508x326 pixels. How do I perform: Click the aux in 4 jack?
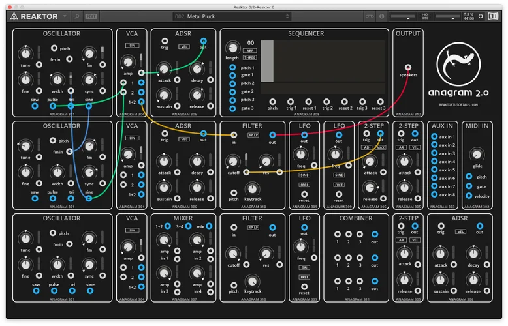coord(434,161)
